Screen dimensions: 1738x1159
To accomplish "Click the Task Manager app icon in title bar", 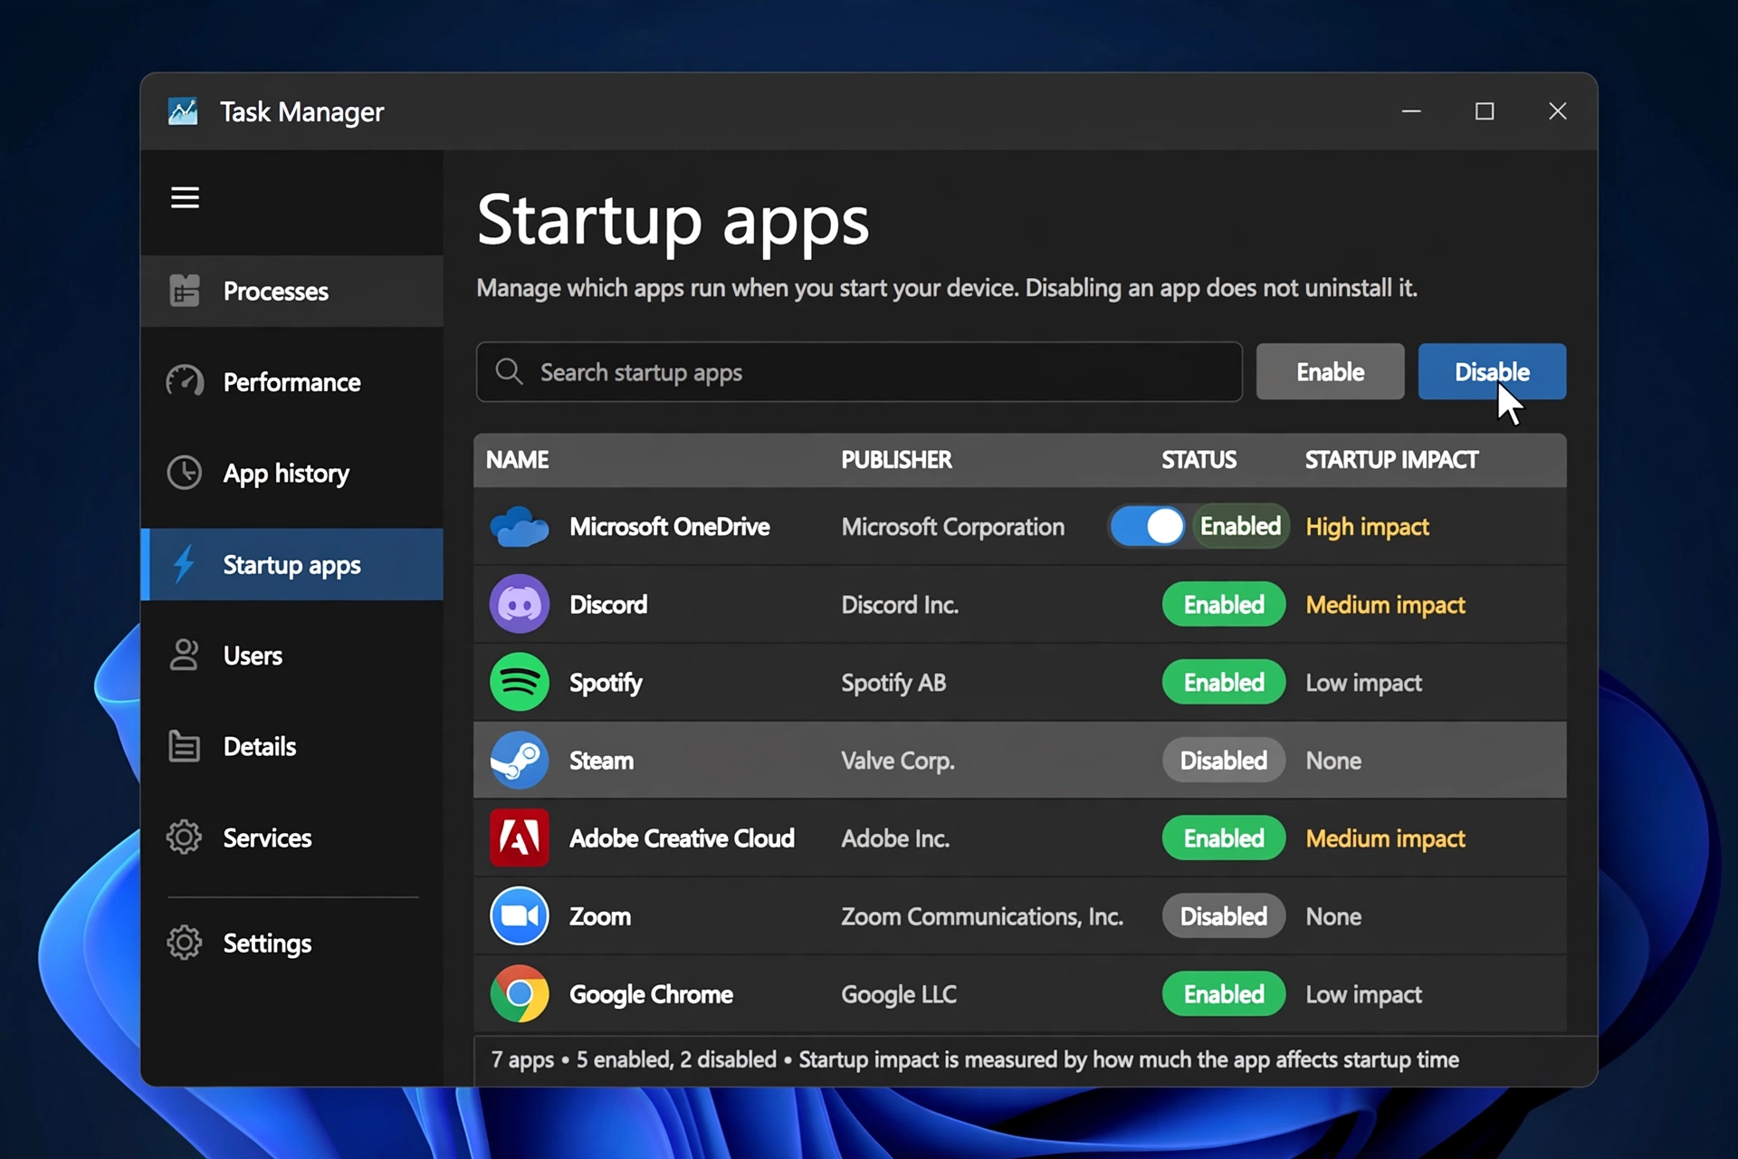I will (183, 111).
